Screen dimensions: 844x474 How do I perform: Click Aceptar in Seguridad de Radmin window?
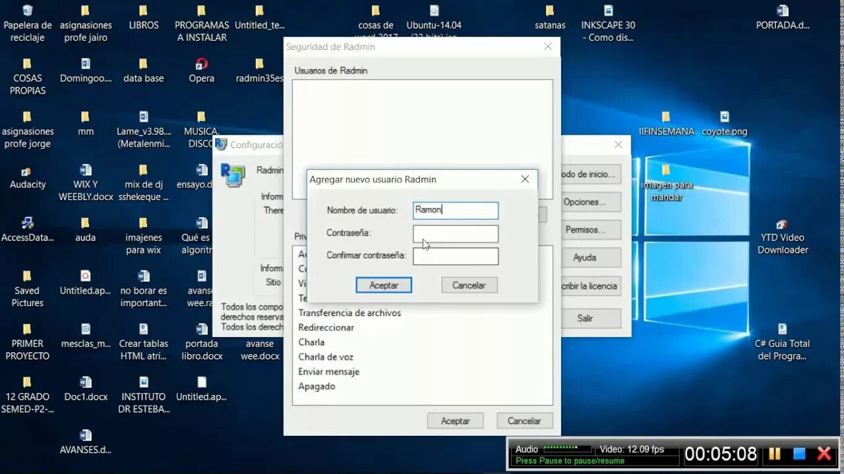pos(455,421)
